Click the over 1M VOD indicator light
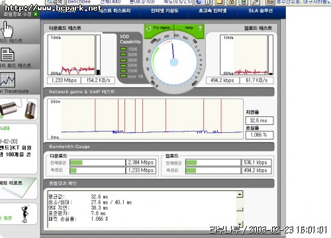This screenshot has height=238, width=331. pyautogui.click(x=123, y=76)
